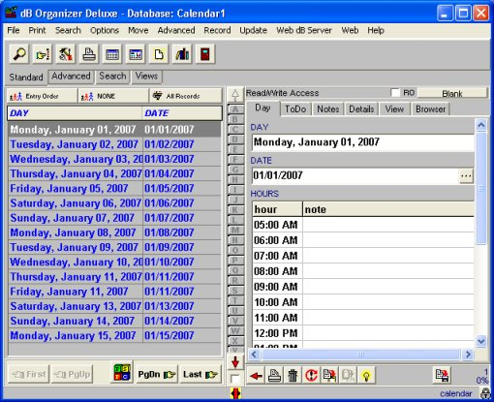
Task: Select row Sunday, January 14, 2007
Action: [115, 321]
